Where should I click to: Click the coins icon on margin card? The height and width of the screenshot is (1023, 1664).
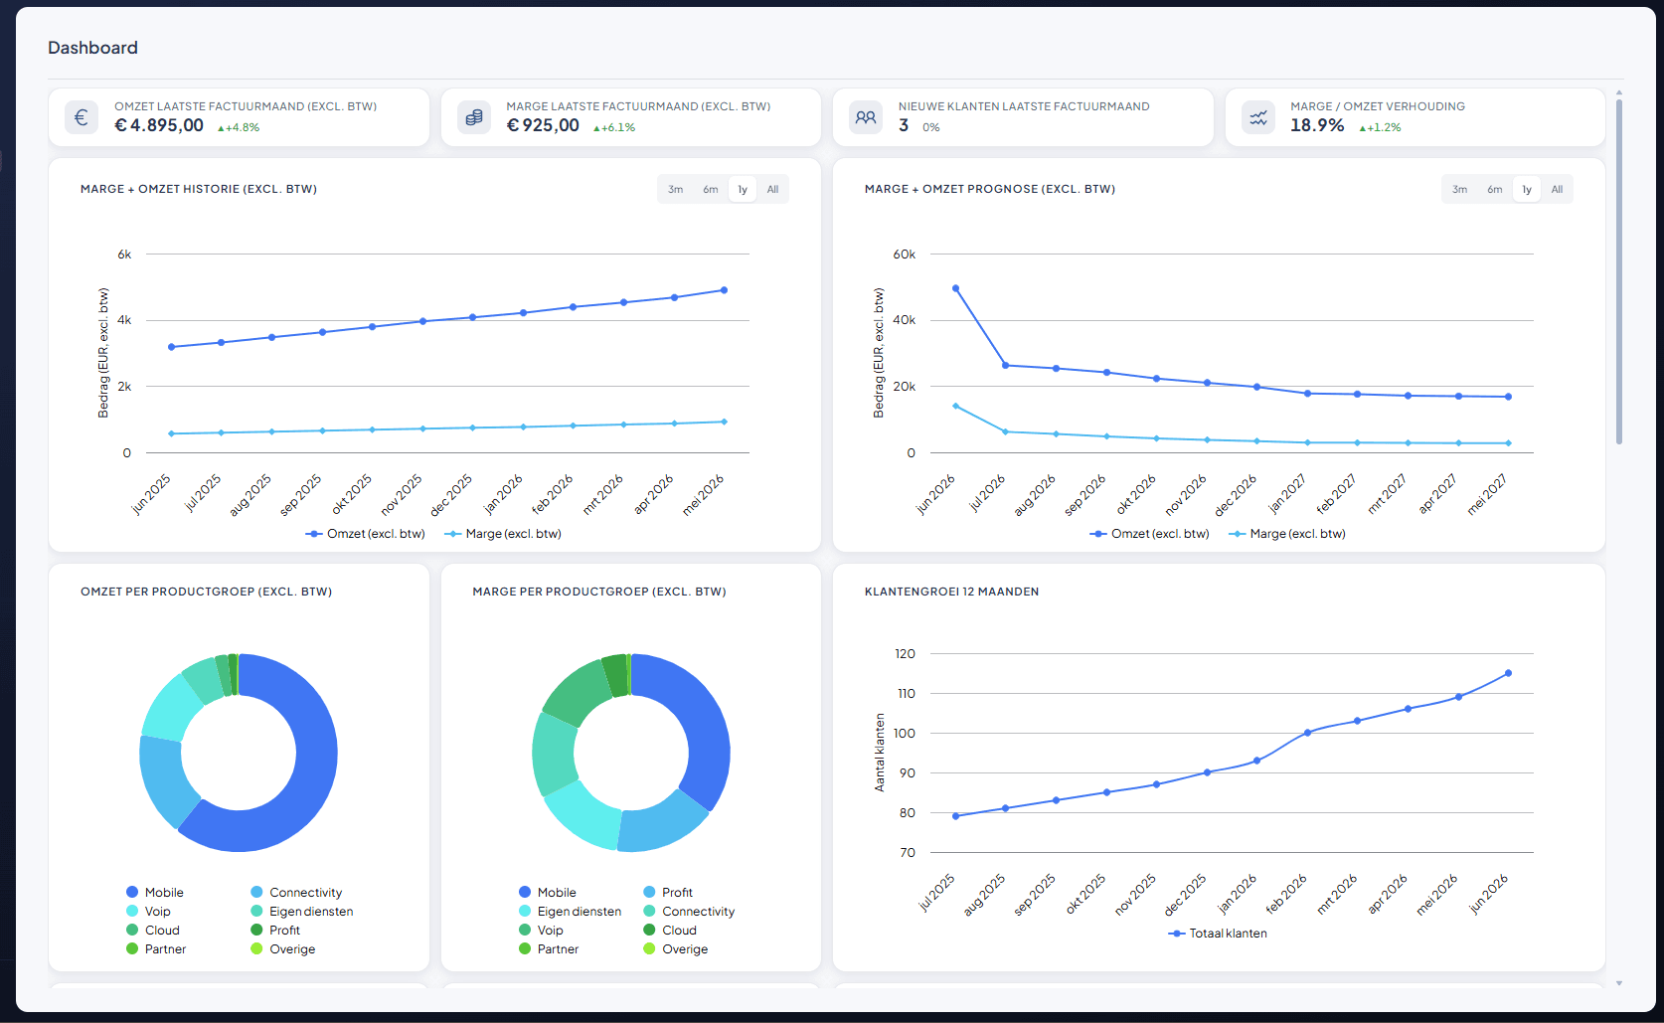tap(474, 117)
